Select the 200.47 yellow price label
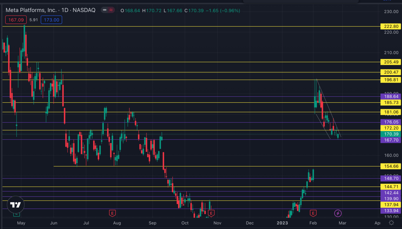 point(391,72)
